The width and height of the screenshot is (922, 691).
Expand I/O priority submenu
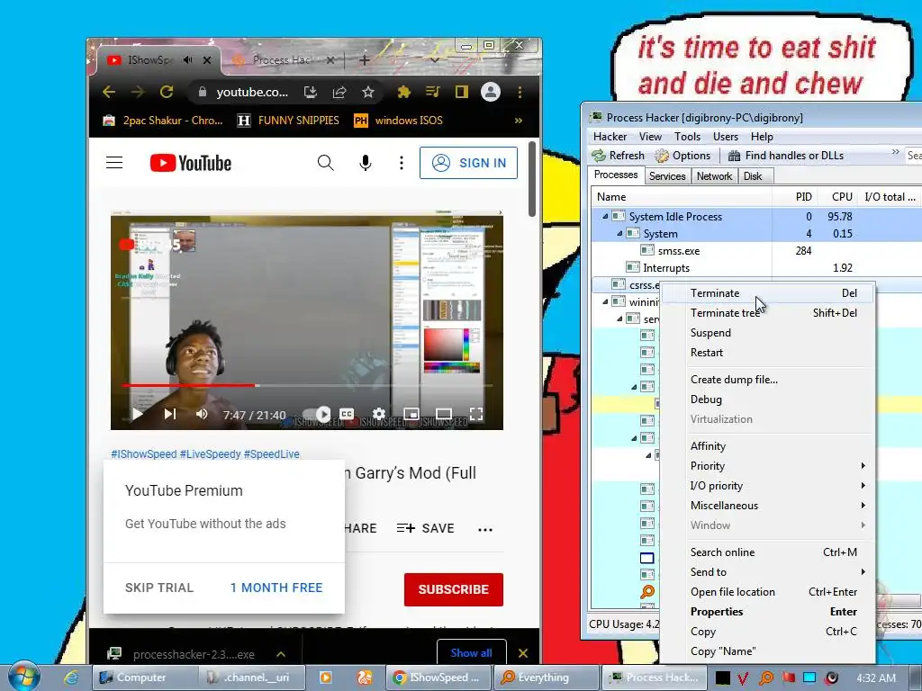pos(767,486)
